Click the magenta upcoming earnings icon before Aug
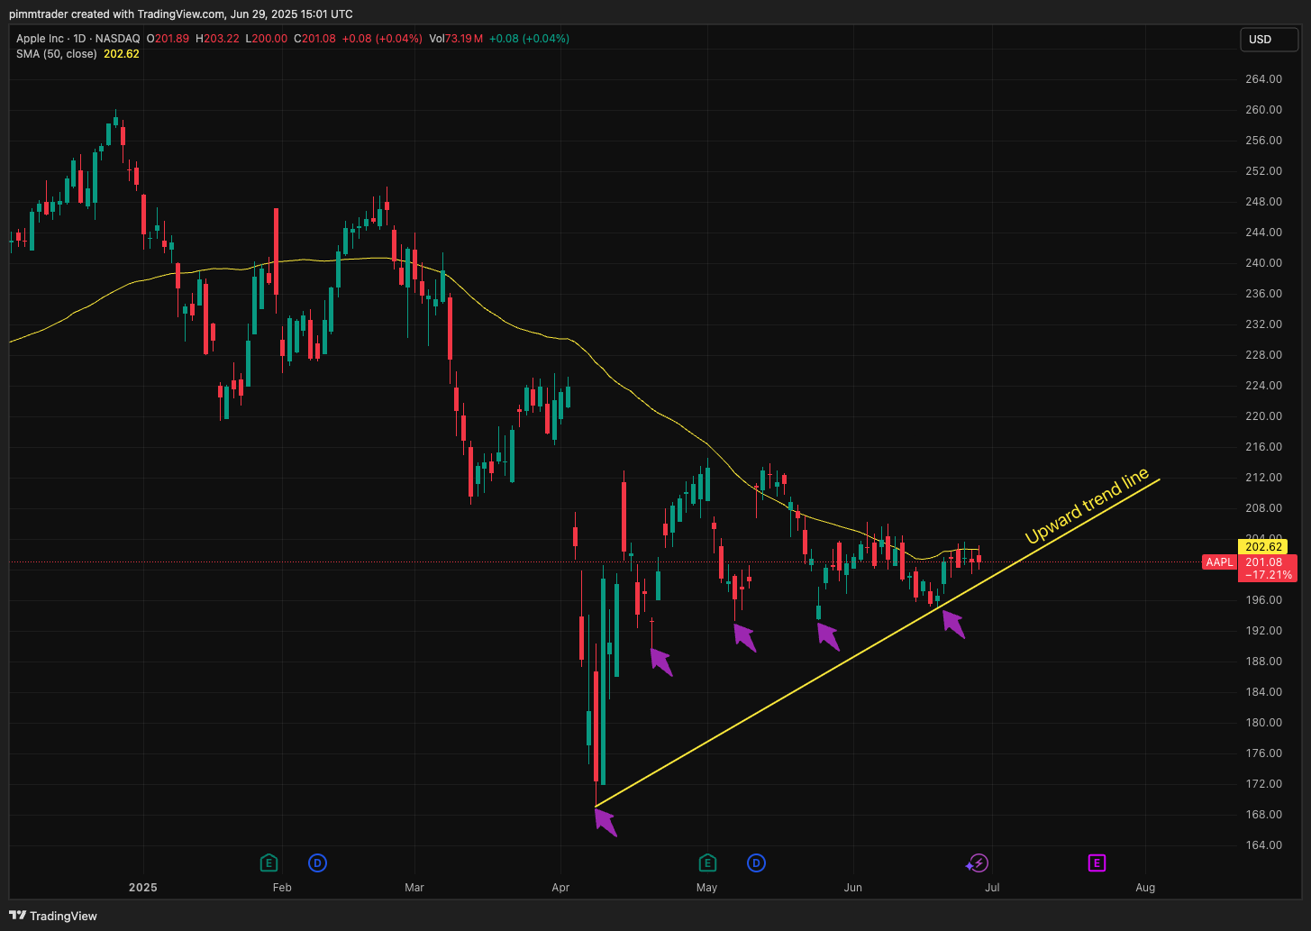 (1097, 863)
